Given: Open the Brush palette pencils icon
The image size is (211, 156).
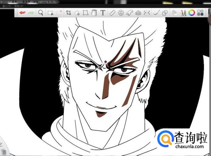Looking at the screenshot, I should [183, 13].
